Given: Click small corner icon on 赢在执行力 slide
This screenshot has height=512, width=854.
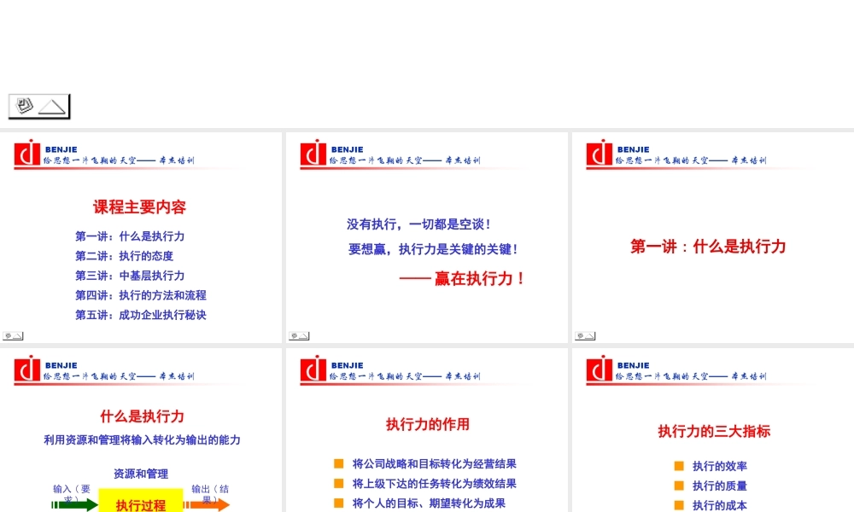Looking at the screenshot, I should coord(299,335).
